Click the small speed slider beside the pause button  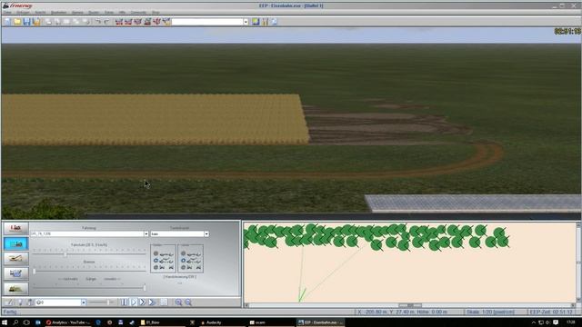tap(108, 302)
